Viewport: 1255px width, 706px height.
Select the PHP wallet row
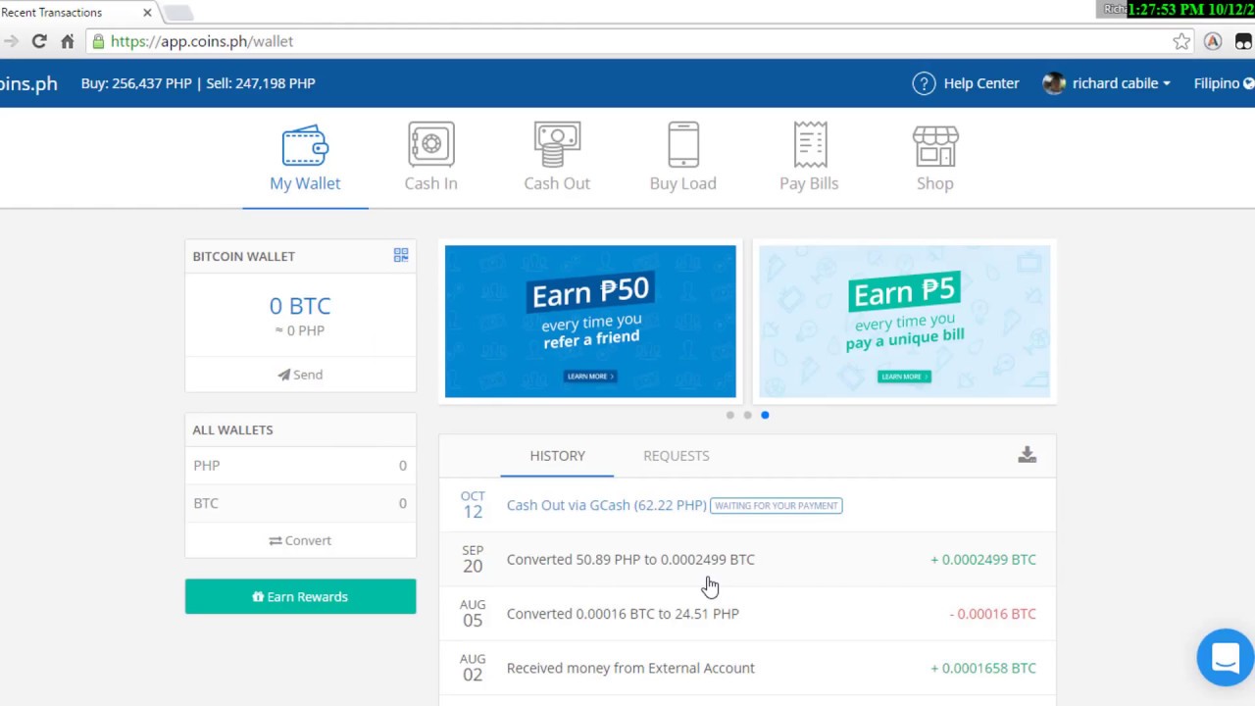pyautogui.click(x=300, y=466)
